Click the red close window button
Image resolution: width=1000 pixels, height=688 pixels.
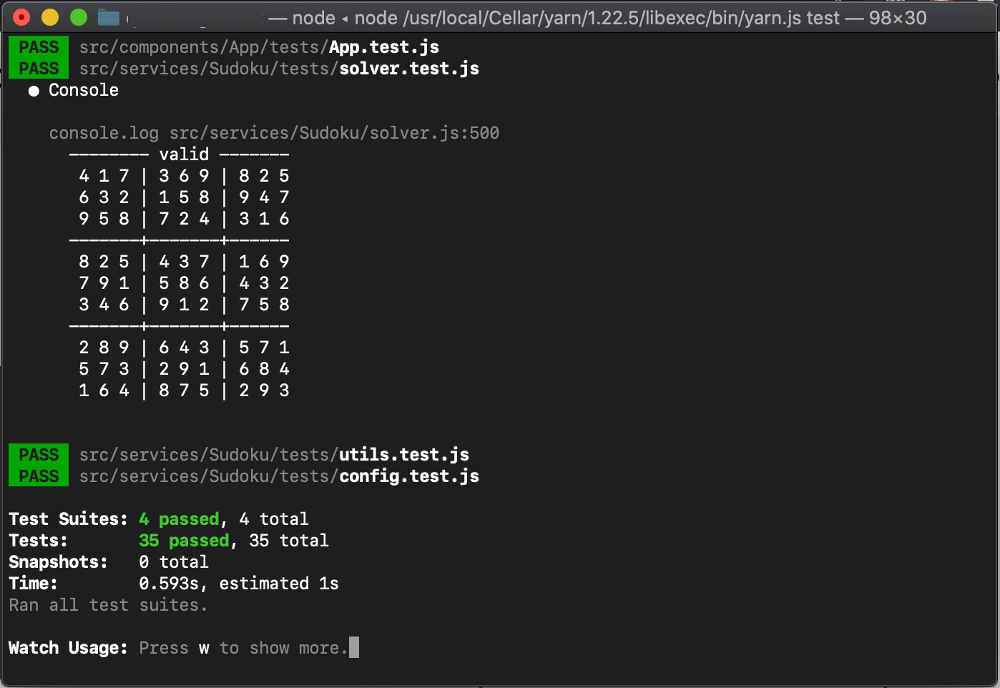pyautogui.click(x=21, y=17)
